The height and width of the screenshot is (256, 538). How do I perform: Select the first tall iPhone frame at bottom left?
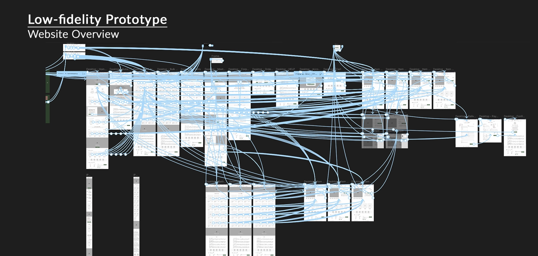click(89, 216)
